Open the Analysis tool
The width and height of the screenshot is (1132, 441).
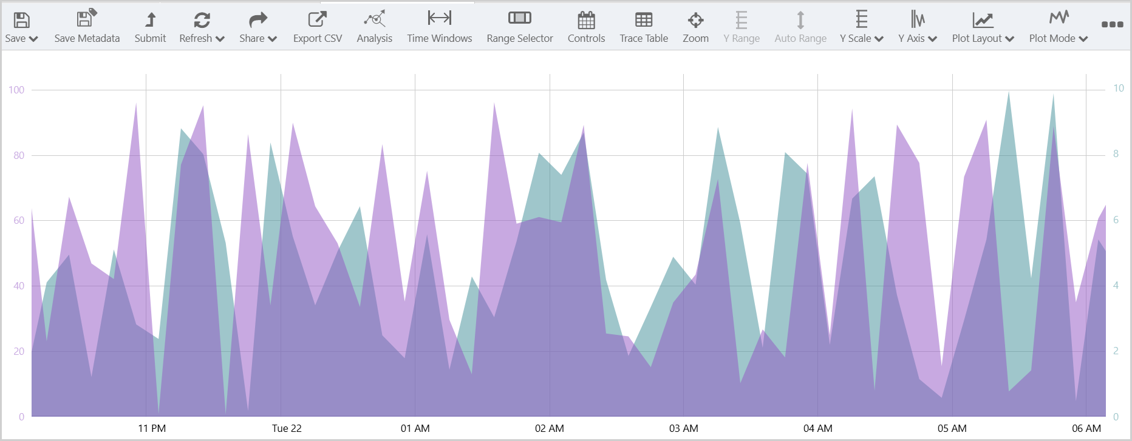click(374, 27)
